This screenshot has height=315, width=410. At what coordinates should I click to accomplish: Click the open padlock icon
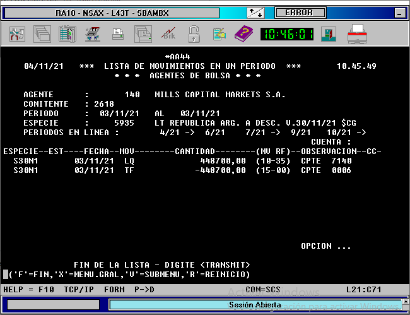(x=194, y=34)
